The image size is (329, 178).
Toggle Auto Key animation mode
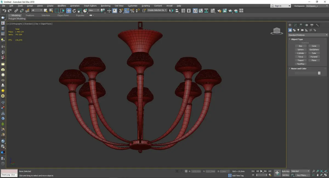pos(286,171)
